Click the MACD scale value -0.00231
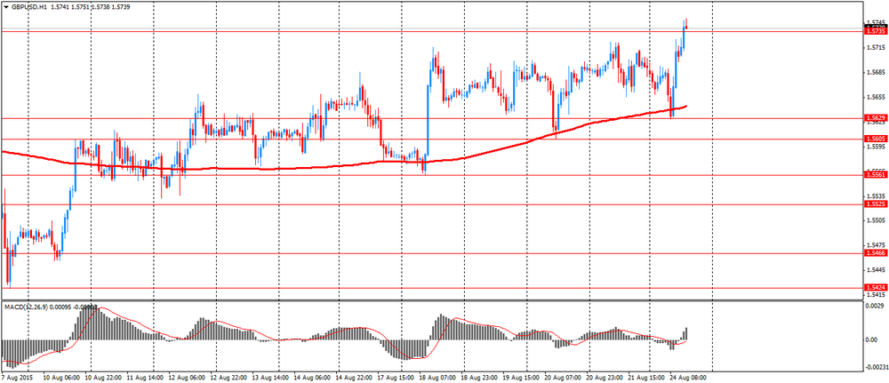Screen dimensions: 889x383 (876, 368)
